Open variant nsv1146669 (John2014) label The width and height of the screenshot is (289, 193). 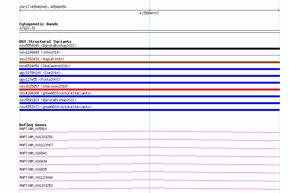click(40, 52)
